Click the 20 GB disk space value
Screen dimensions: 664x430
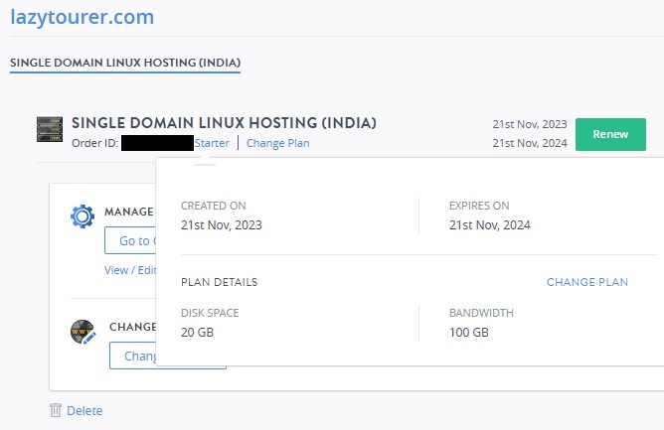pos(196,332)
